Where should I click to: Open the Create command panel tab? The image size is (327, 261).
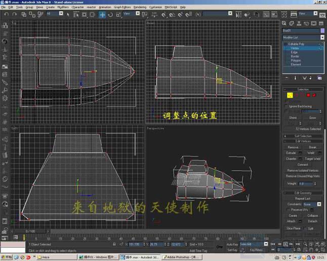point(284,23)
